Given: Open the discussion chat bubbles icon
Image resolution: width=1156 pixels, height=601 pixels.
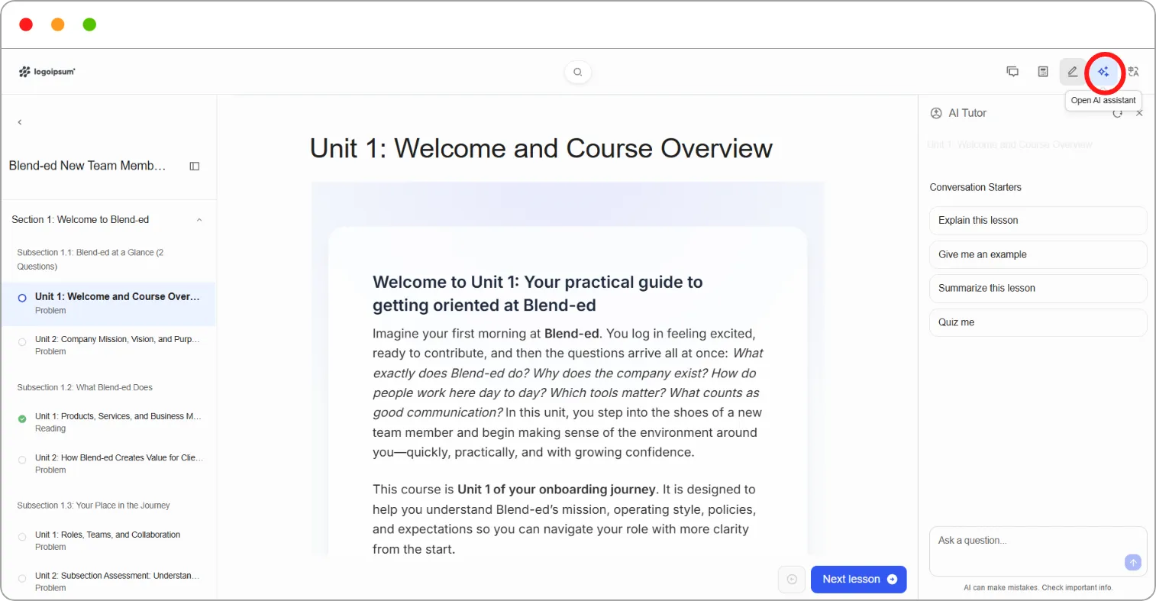Looking at the screenshot, I should (x=1012, y=72).
